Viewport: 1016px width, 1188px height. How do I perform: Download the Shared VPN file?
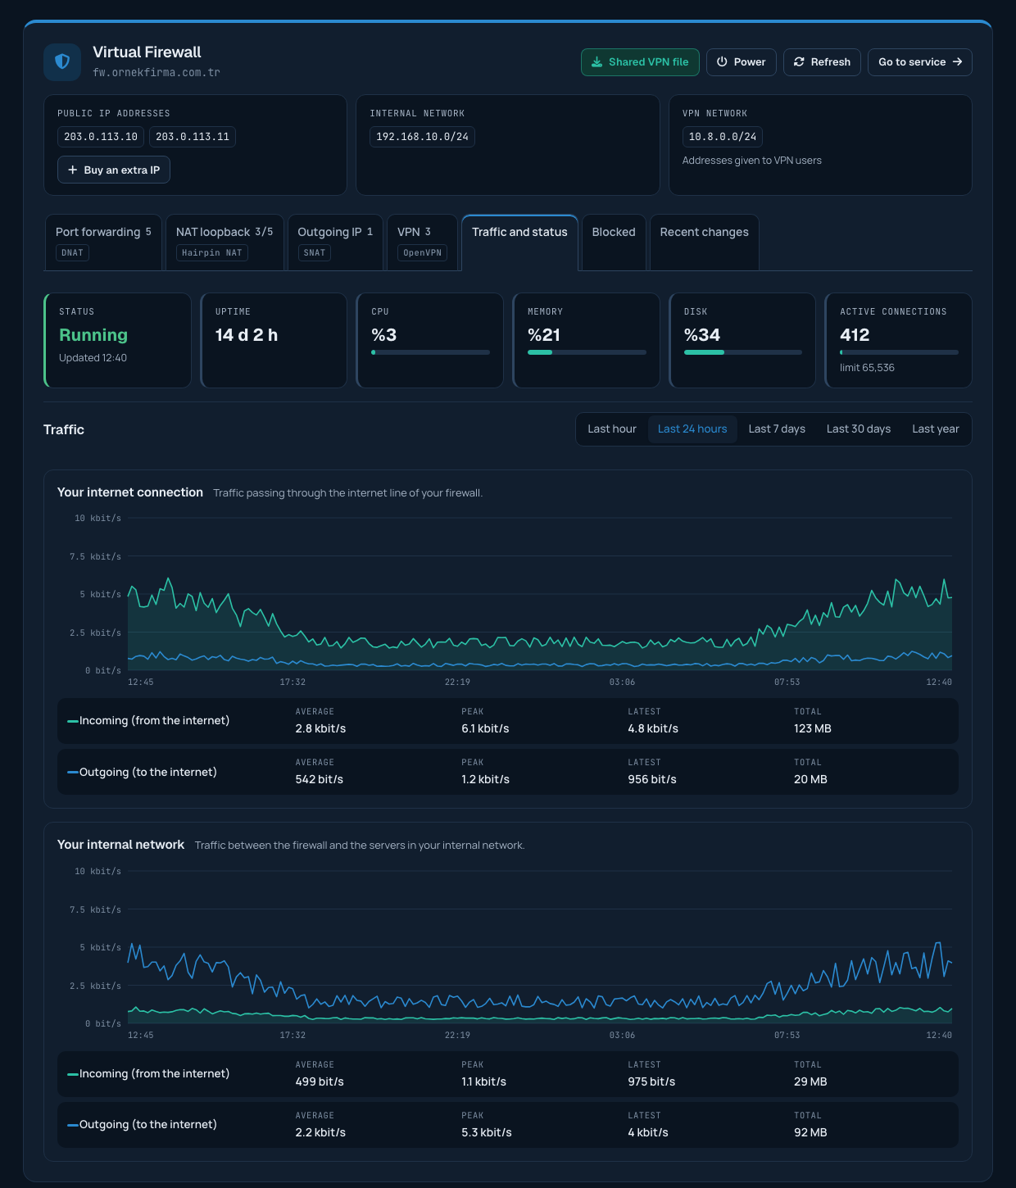point(640,62)
